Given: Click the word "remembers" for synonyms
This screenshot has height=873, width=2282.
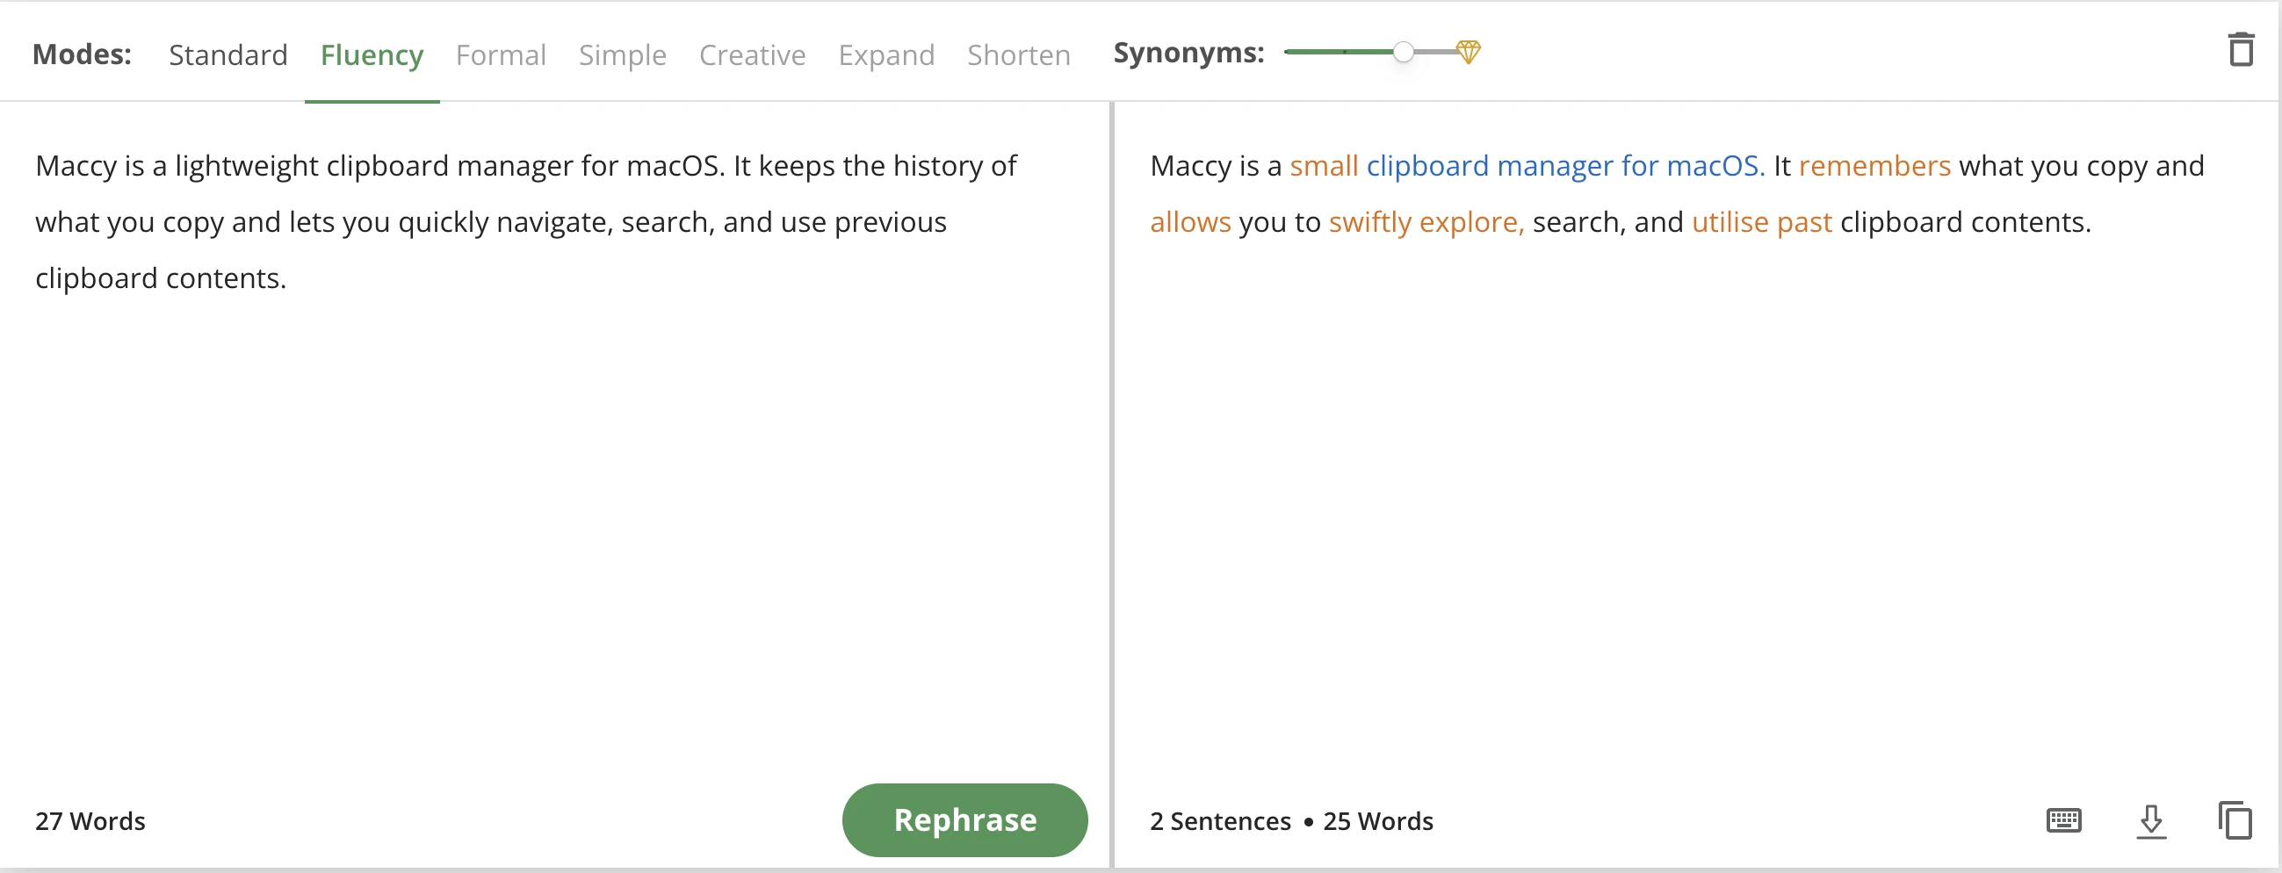Looking at the screenshot, I should click(x=1874, y=167).
